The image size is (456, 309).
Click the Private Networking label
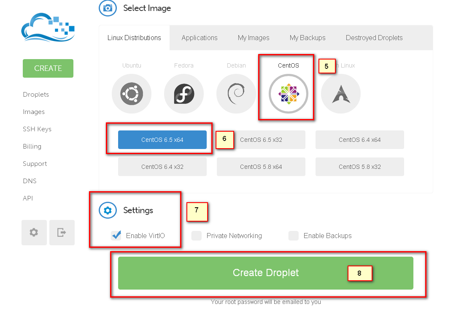click(234, 236)
